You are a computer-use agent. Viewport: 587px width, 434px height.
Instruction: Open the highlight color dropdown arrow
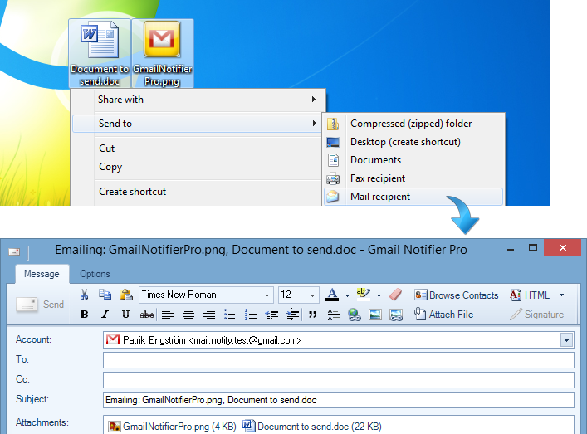click(379, 295)
